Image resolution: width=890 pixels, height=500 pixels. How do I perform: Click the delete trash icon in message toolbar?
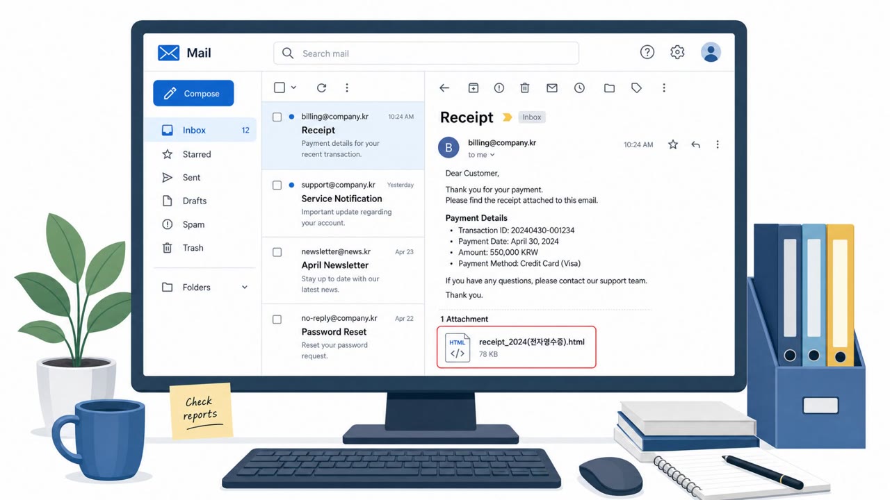pyautogui.click(x=525, y=88)
